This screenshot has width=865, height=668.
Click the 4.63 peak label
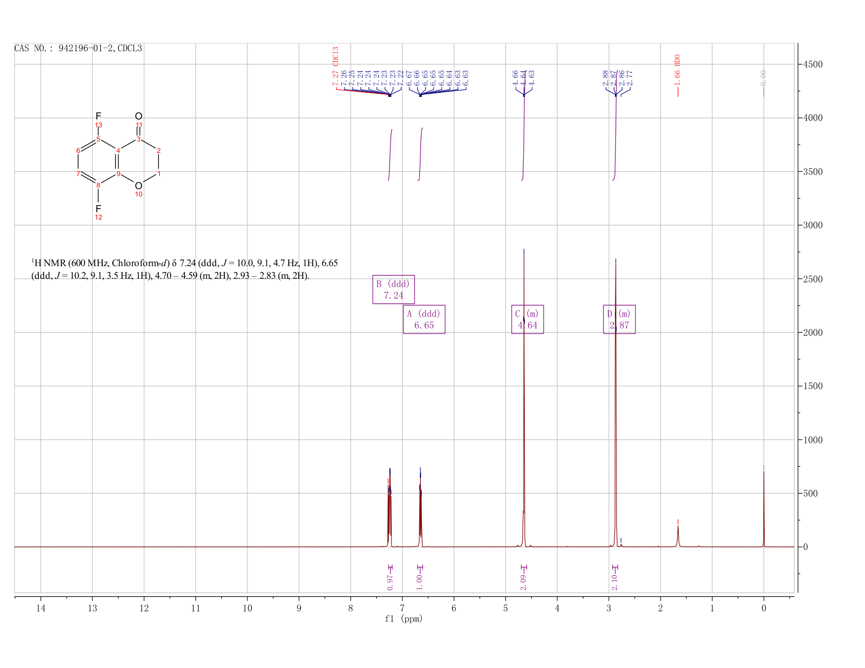pos(532,78)
